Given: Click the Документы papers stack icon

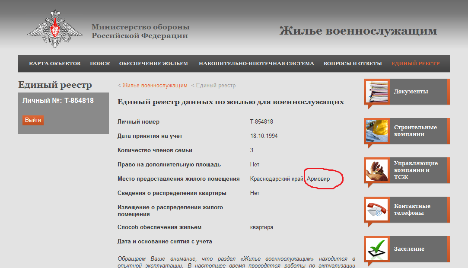Looking at the screenshot, I should (x=377, y=92).
